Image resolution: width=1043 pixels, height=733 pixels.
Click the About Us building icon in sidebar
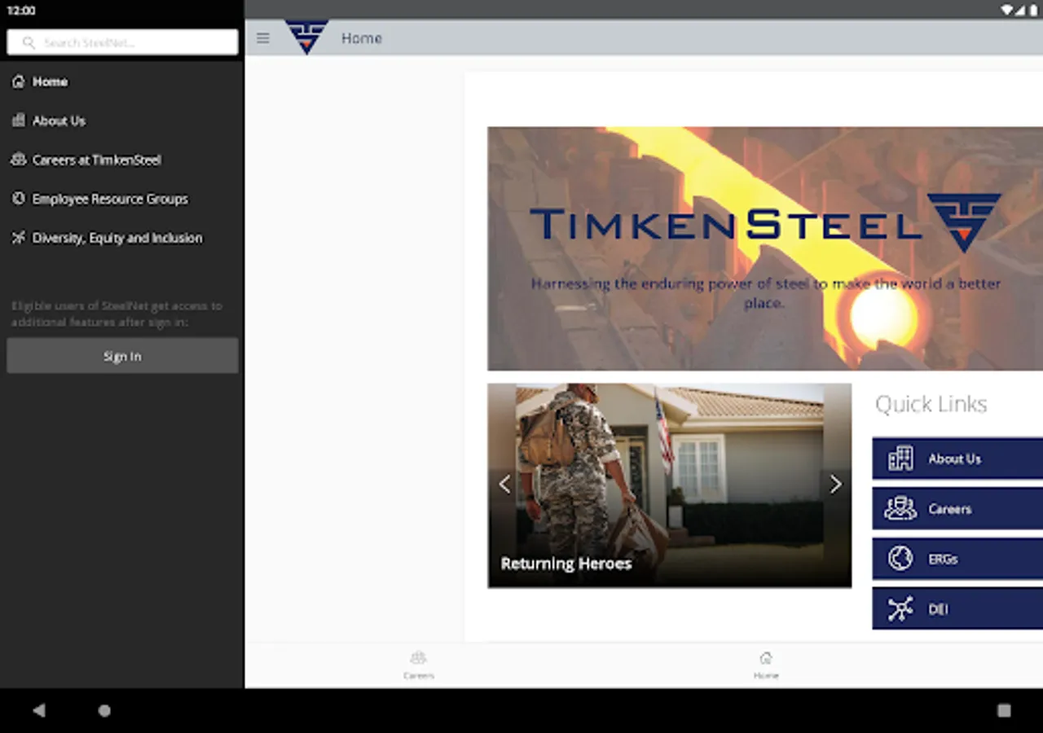(x=18, y=121)
